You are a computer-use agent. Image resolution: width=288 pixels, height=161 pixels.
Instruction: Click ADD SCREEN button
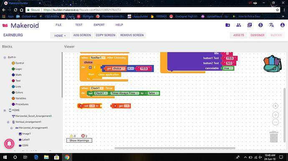pyautogui.click(x=82, y=35)
